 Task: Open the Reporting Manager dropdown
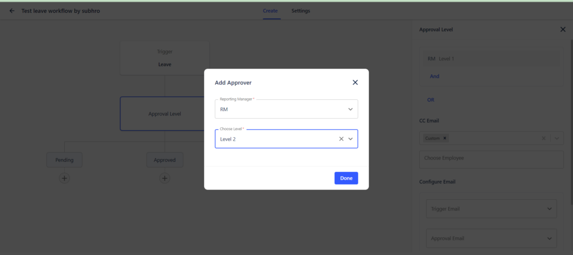click(x=286, y=109)
